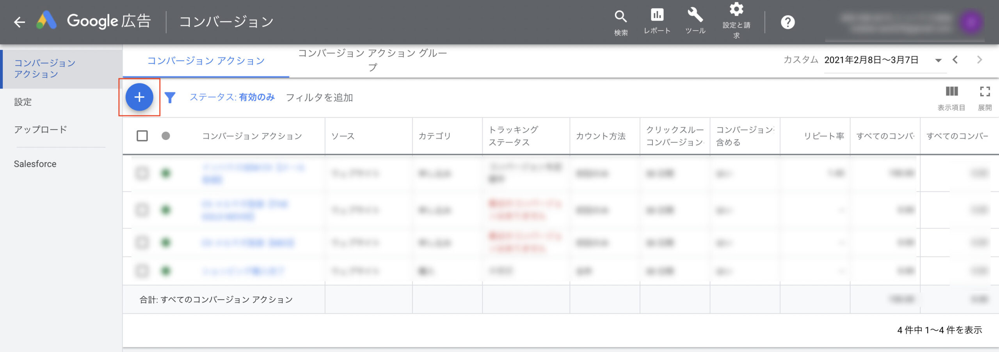This screenshot has height=352, width=999.
Task: Click the blue filter funnel icon
Action: coord(170,97)
